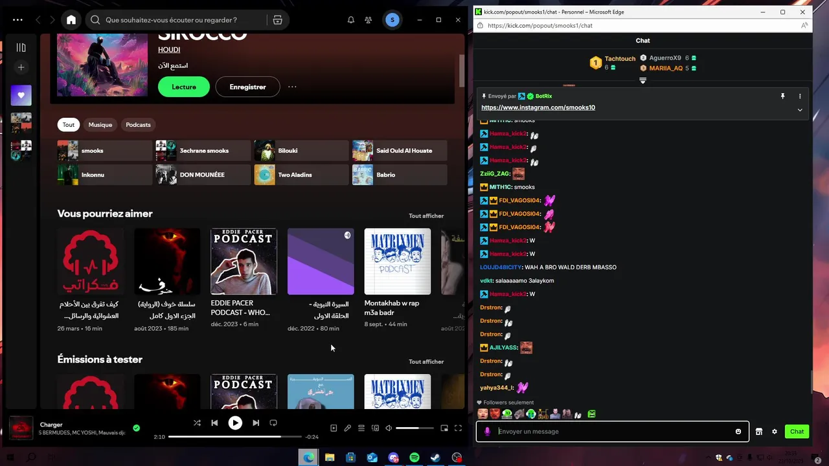The width and height of the screenshot is (829, 466).
Task: Open Microsoft Store from taskbar
Action: [350, 458]
